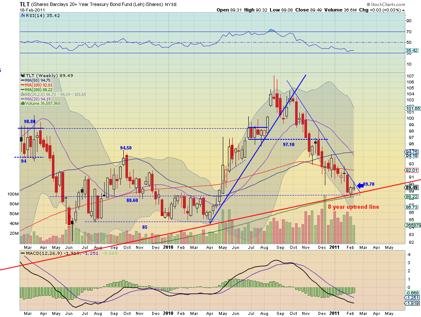This screenshot has width=421, height=317.
Task: Click the blue arrow pointing at 89.70
Action: click(x=360, y=185)
